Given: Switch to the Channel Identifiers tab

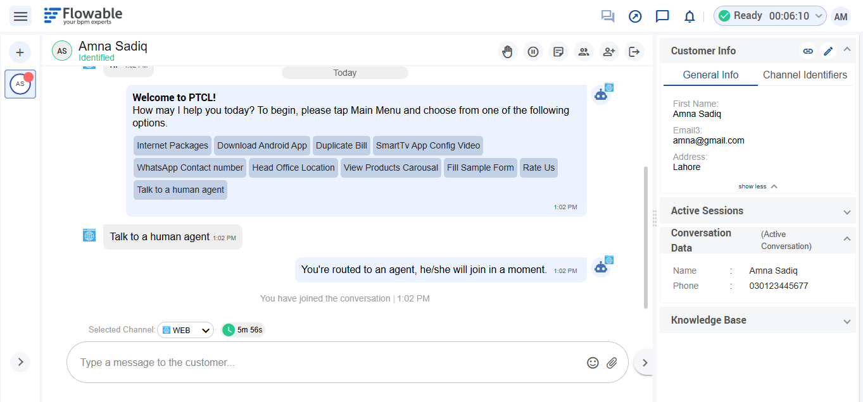Looking at the screenshot, I should 804,75.
